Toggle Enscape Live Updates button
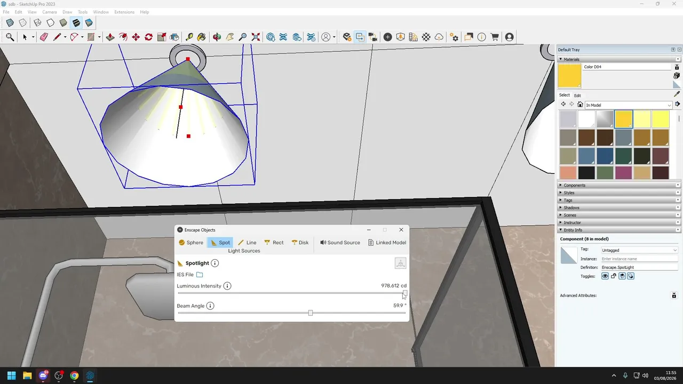The image size is (683, 384). click(x=360, y=37)
